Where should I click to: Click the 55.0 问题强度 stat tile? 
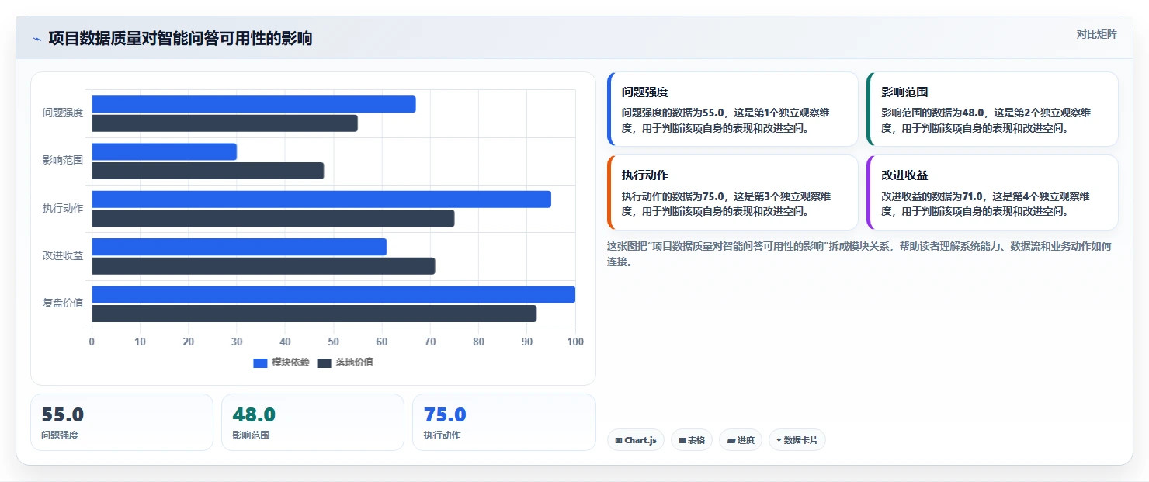(x=122, y=422)
